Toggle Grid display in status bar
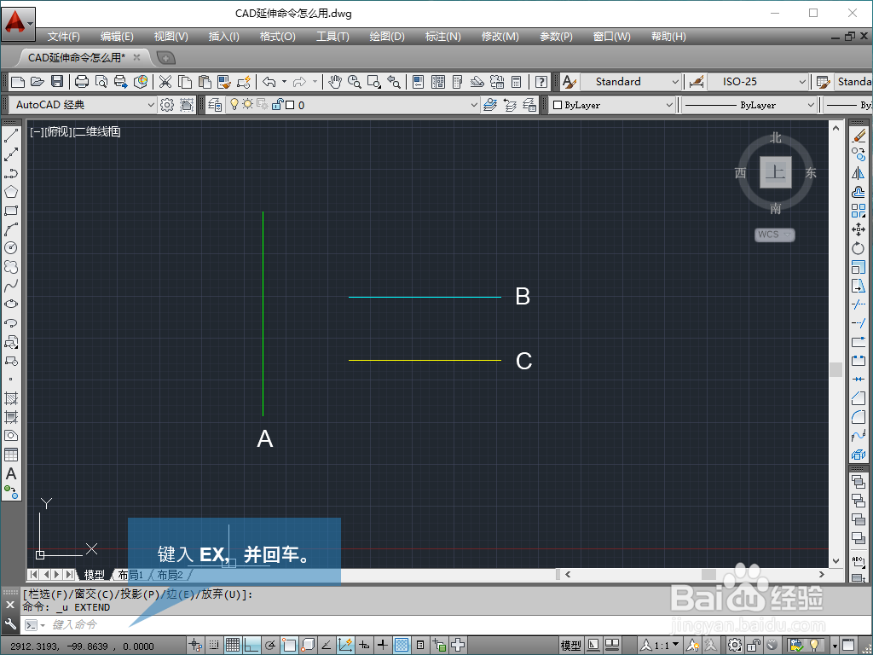 [233, 646]
